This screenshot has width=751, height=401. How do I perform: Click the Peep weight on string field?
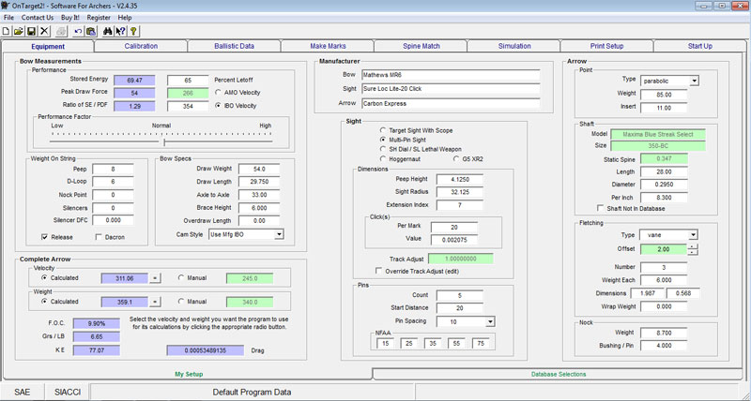click(113, 170)
